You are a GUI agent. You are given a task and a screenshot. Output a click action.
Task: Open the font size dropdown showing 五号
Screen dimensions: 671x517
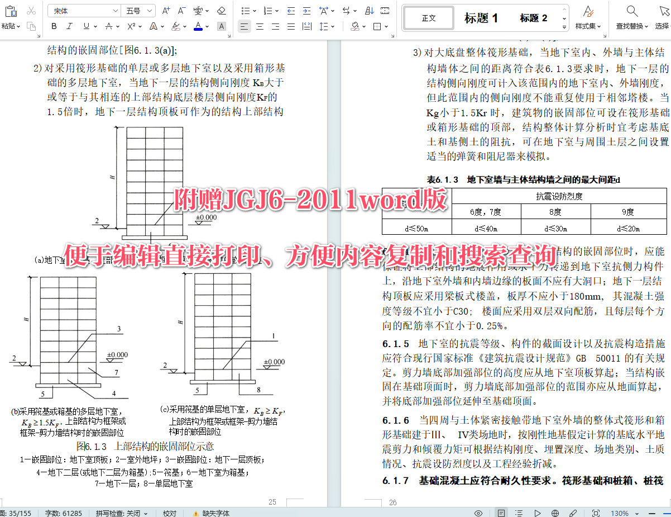pyautogui.click(x=136, y=10)
